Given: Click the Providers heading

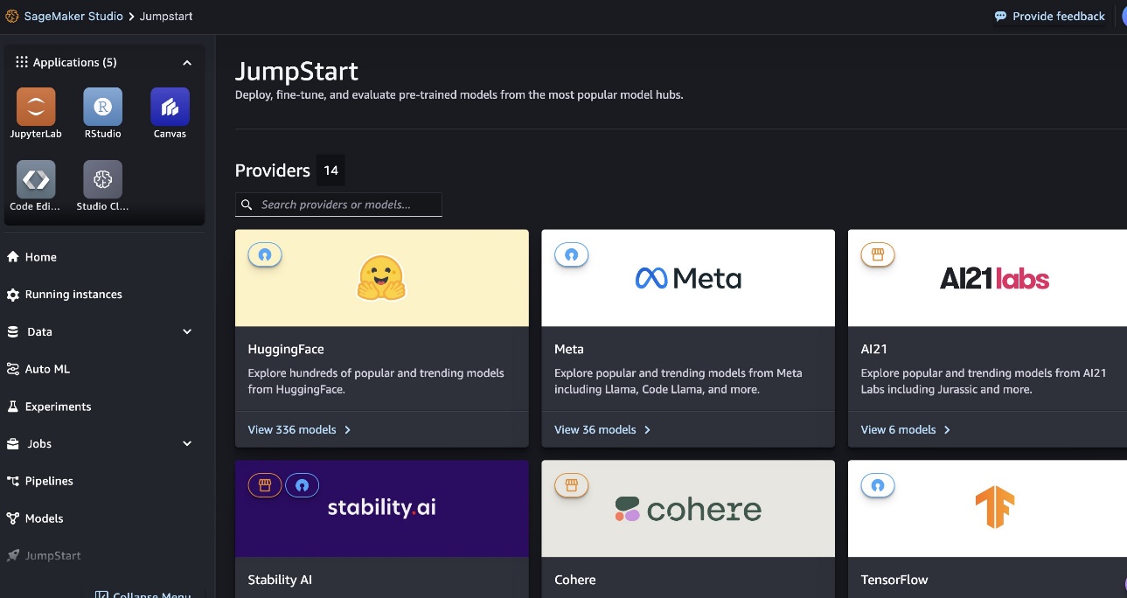Looking at the screenshot, I should (x=273, y=170).
